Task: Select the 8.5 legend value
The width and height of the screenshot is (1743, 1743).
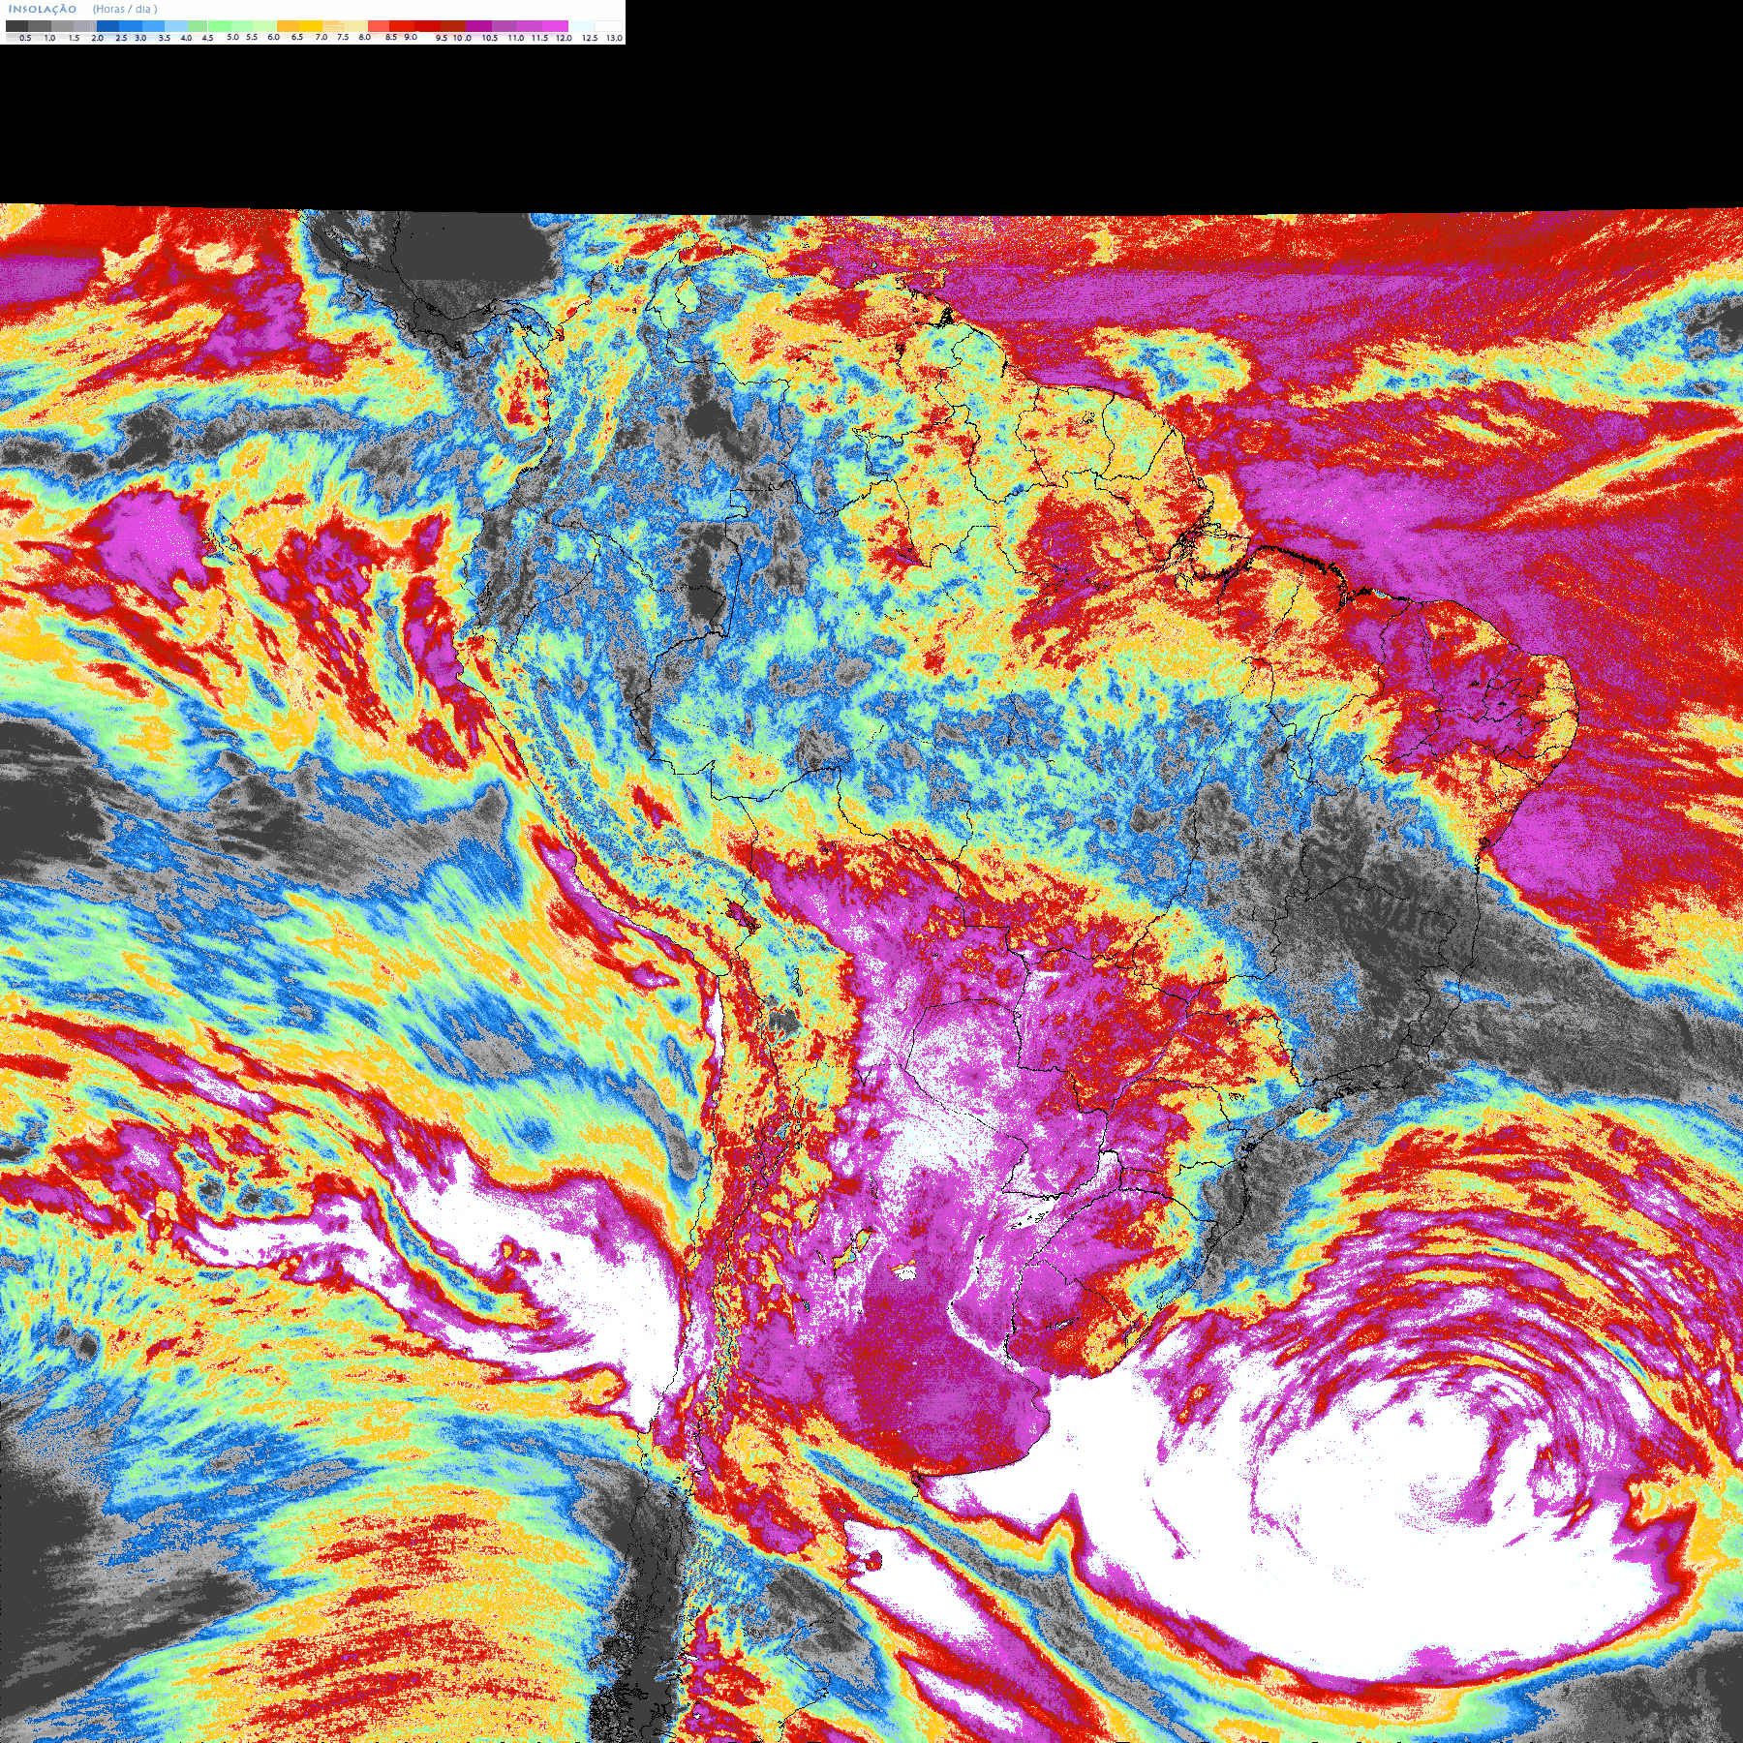Action: pyautogui.click(x=391, y=37)
